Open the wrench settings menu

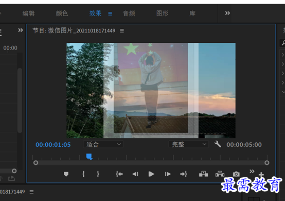218,144
